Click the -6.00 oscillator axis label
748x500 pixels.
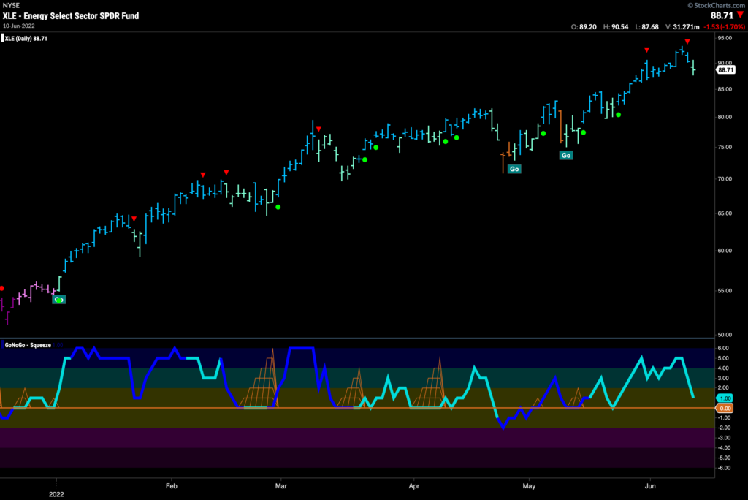coord(722,468)
